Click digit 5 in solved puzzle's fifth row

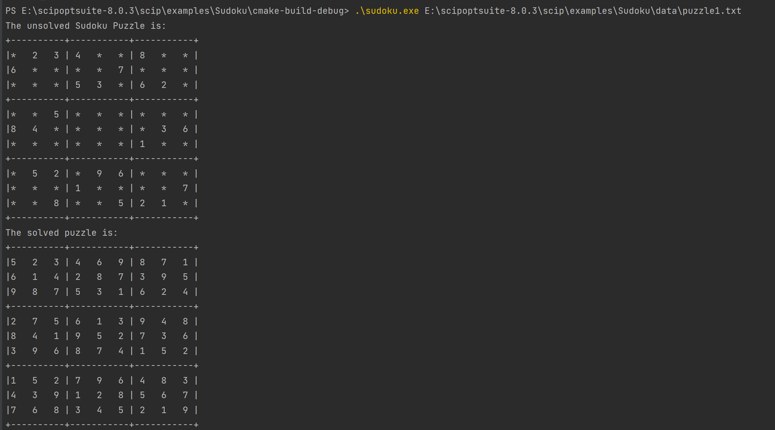click(x=99, y=336)
